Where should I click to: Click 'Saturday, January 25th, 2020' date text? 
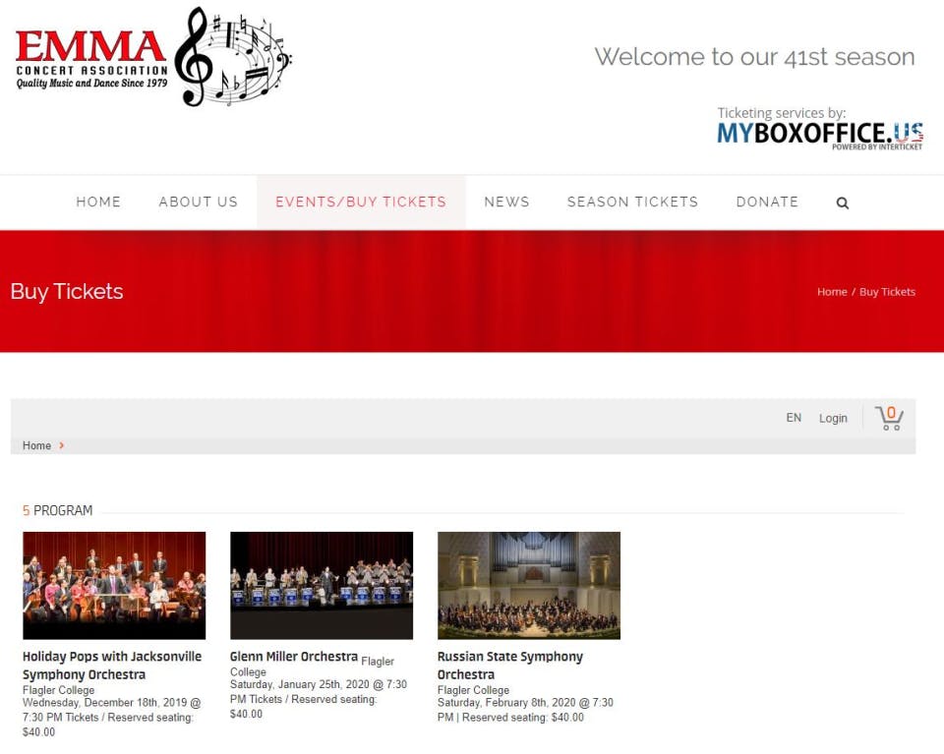tap(299, 684)
